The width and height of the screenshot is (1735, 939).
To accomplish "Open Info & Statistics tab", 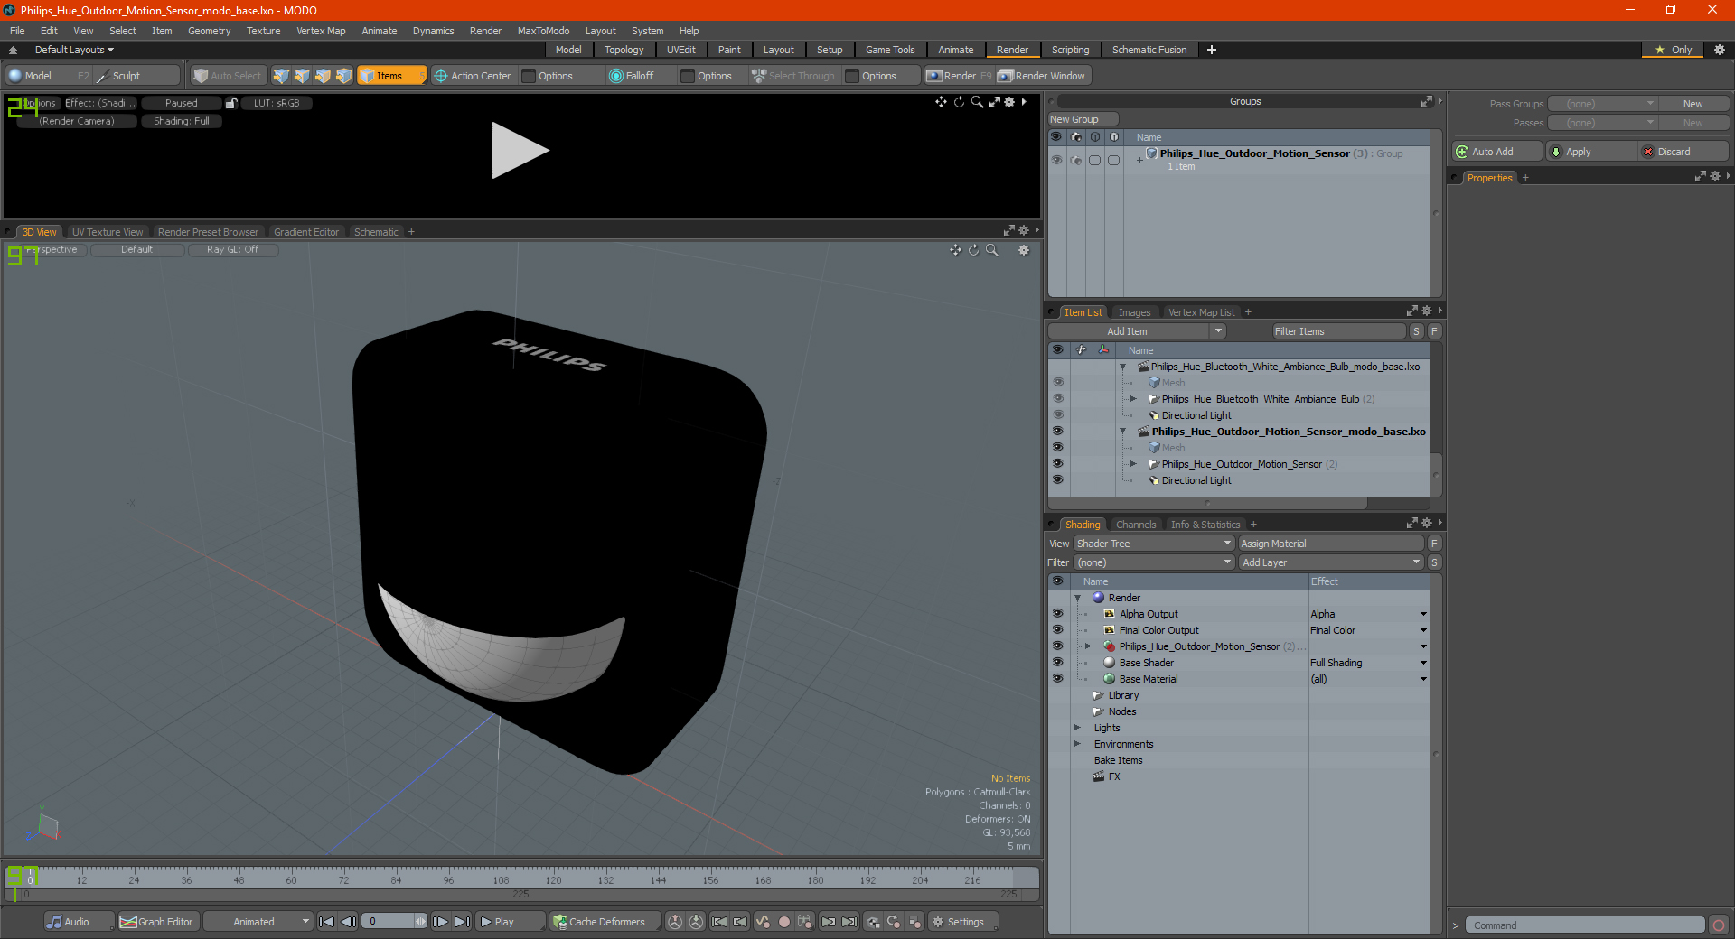I will pyautogui.click(x=1205, y=525).
